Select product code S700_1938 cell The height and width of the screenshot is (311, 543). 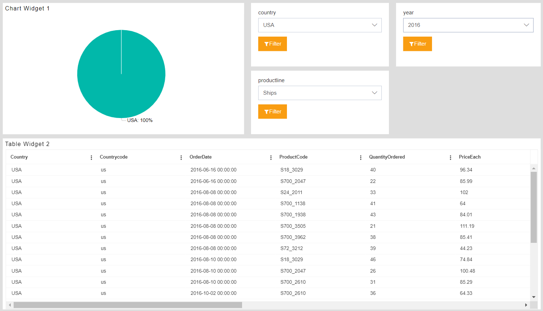tap(293, 215)
